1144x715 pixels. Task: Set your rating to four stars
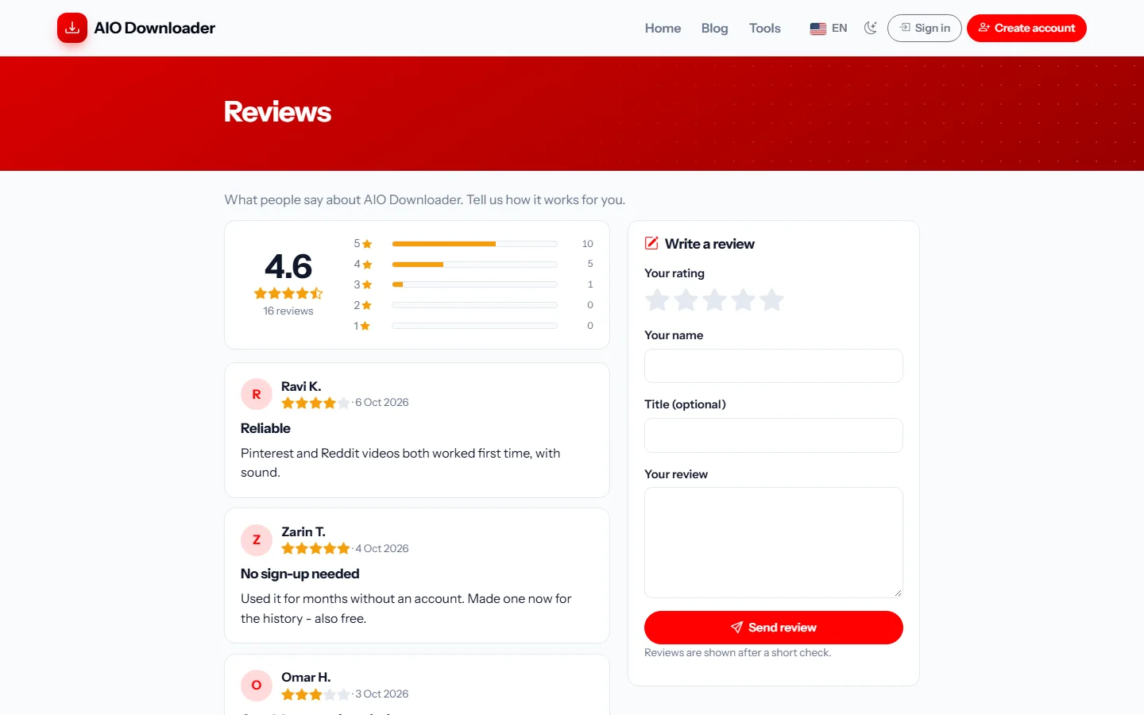743,300
